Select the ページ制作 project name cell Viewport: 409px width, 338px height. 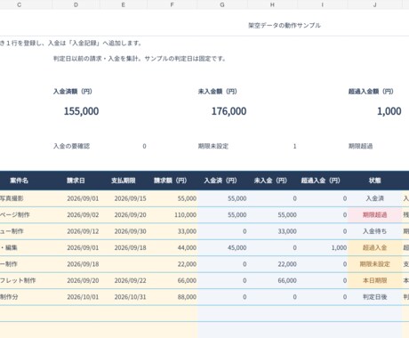pos(26,215)
